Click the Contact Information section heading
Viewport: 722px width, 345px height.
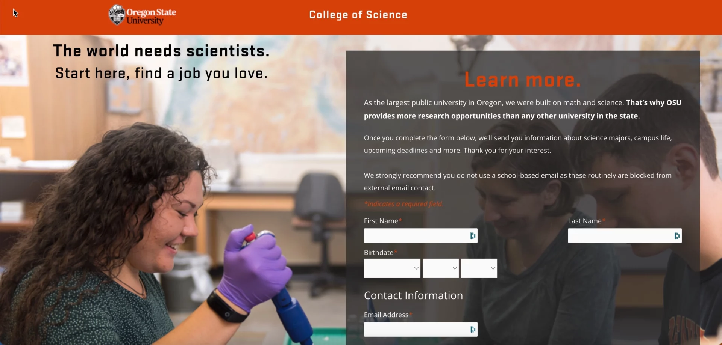pyautogui.click(x=413, y=295)
